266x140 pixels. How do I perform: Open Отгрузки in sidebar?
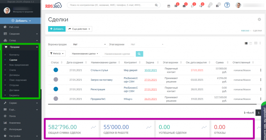click(x=14, y=85)
